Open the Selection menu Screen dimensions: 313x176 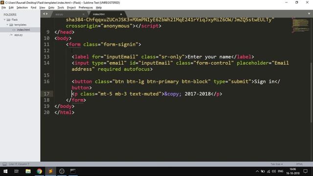(x=22, y=8)
